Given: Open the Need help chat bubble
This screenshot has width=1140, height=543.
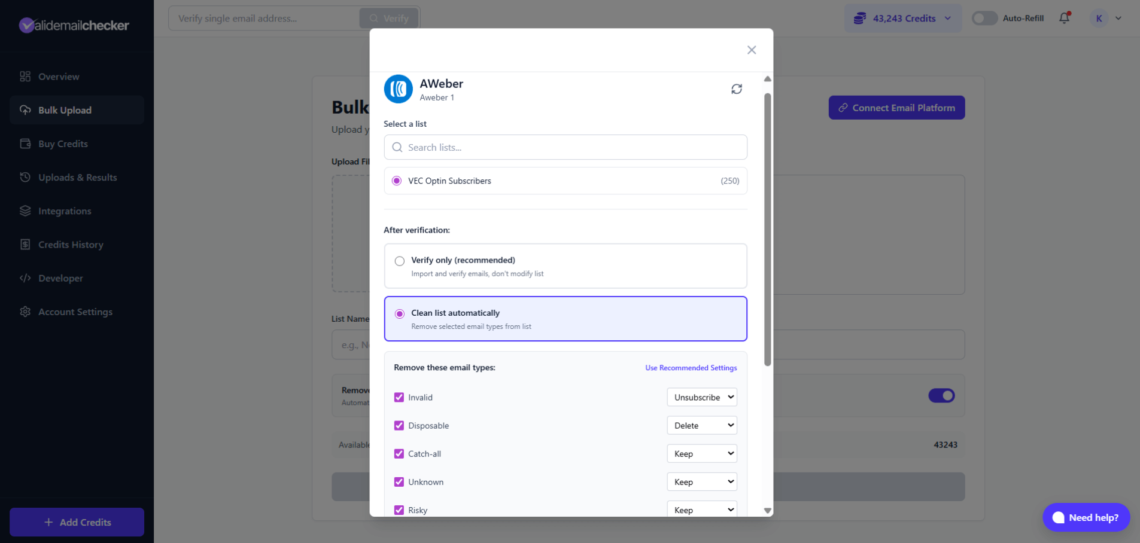Looking at the screenshot, I should point(1086,517).
